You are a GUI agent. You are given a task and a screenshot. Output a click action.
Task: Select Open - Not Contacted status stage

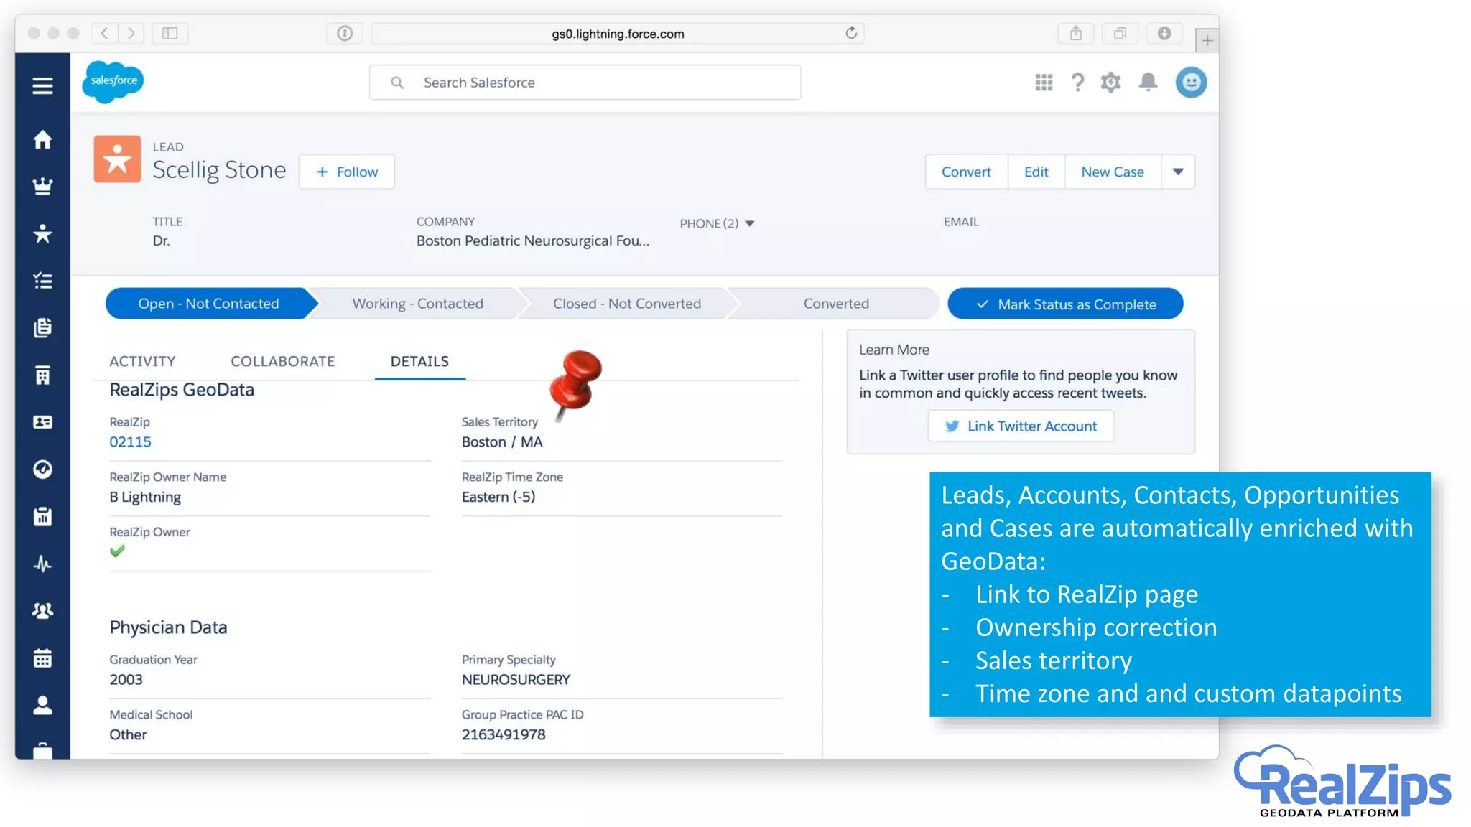coord(208,304)
